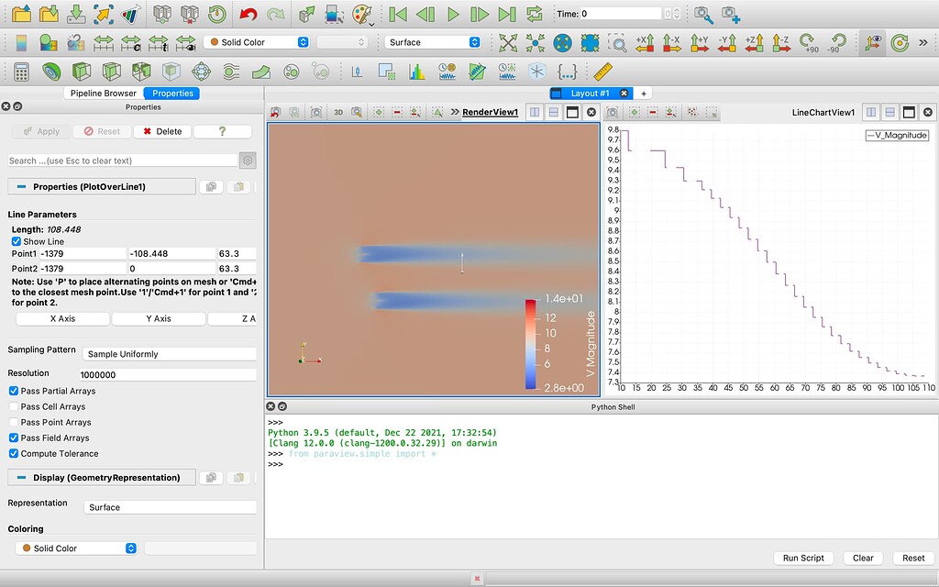Apply the Histogram filter icon
The height and width of the screenshot is (587, 939).
coord(417,72)
